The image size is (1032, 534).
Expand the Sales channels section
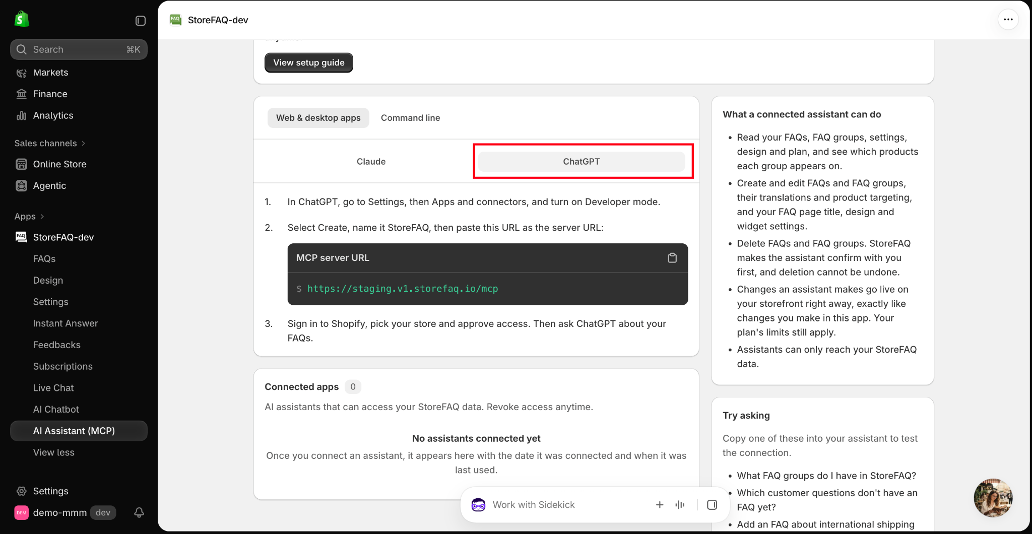[50, 144]
